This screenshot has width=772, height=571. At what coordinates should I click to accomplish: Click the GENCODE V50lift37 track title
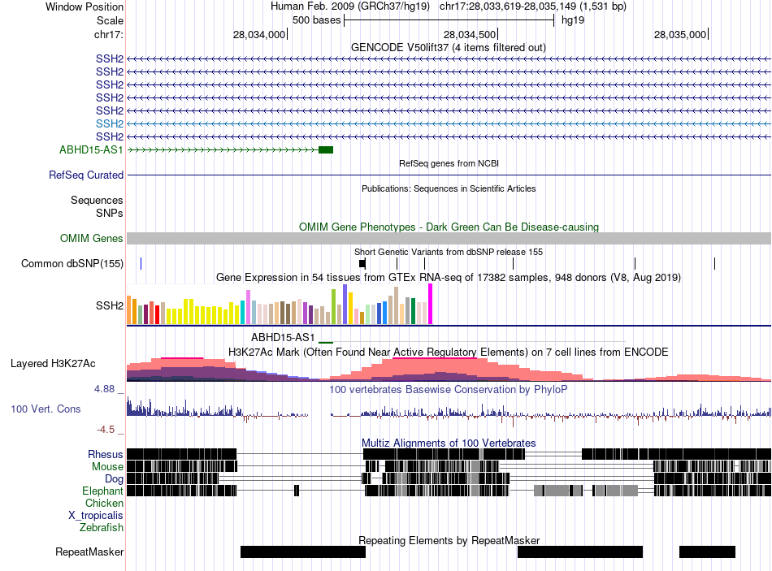point(449,48)
